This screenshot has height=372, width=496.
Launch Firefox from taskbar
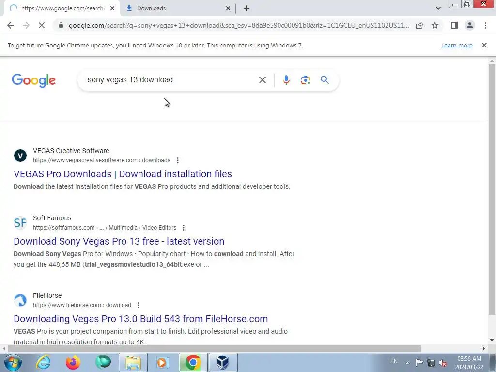click(x=73, y=362)
